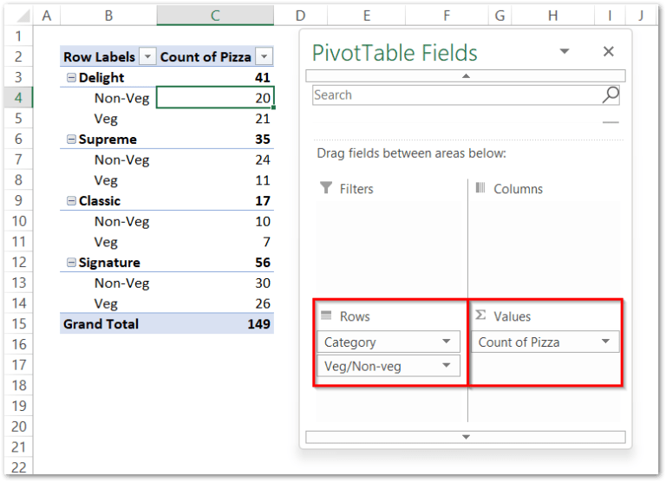Select Veg row under Classic
The image size is (666, 482).
click(x=108, y=242)
